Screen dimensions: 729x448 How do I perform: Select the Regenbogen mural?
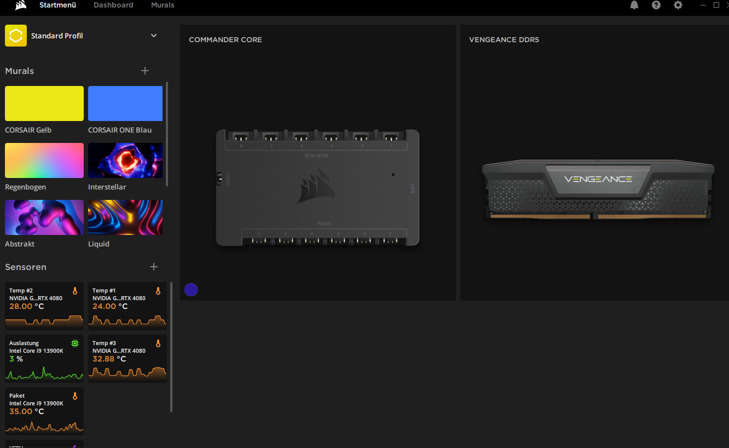coord(44,160)
